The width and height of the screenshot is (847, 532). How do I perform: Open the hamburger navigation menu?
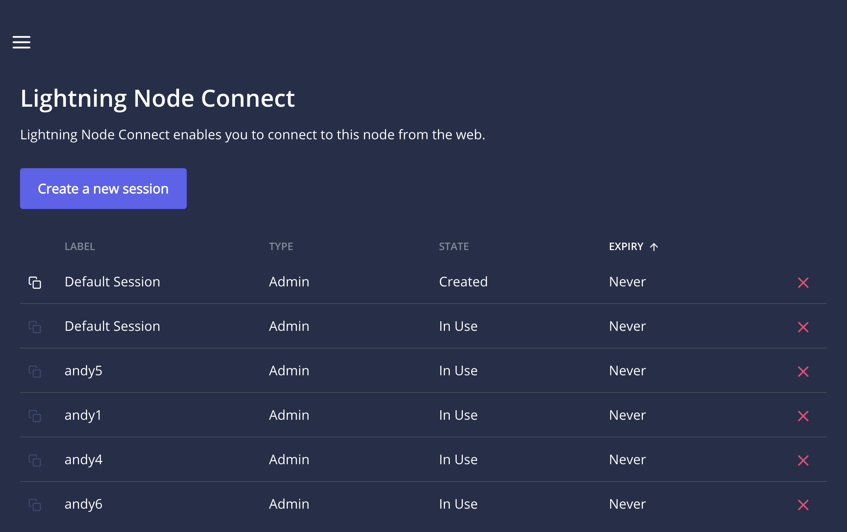tap(21, 42)
